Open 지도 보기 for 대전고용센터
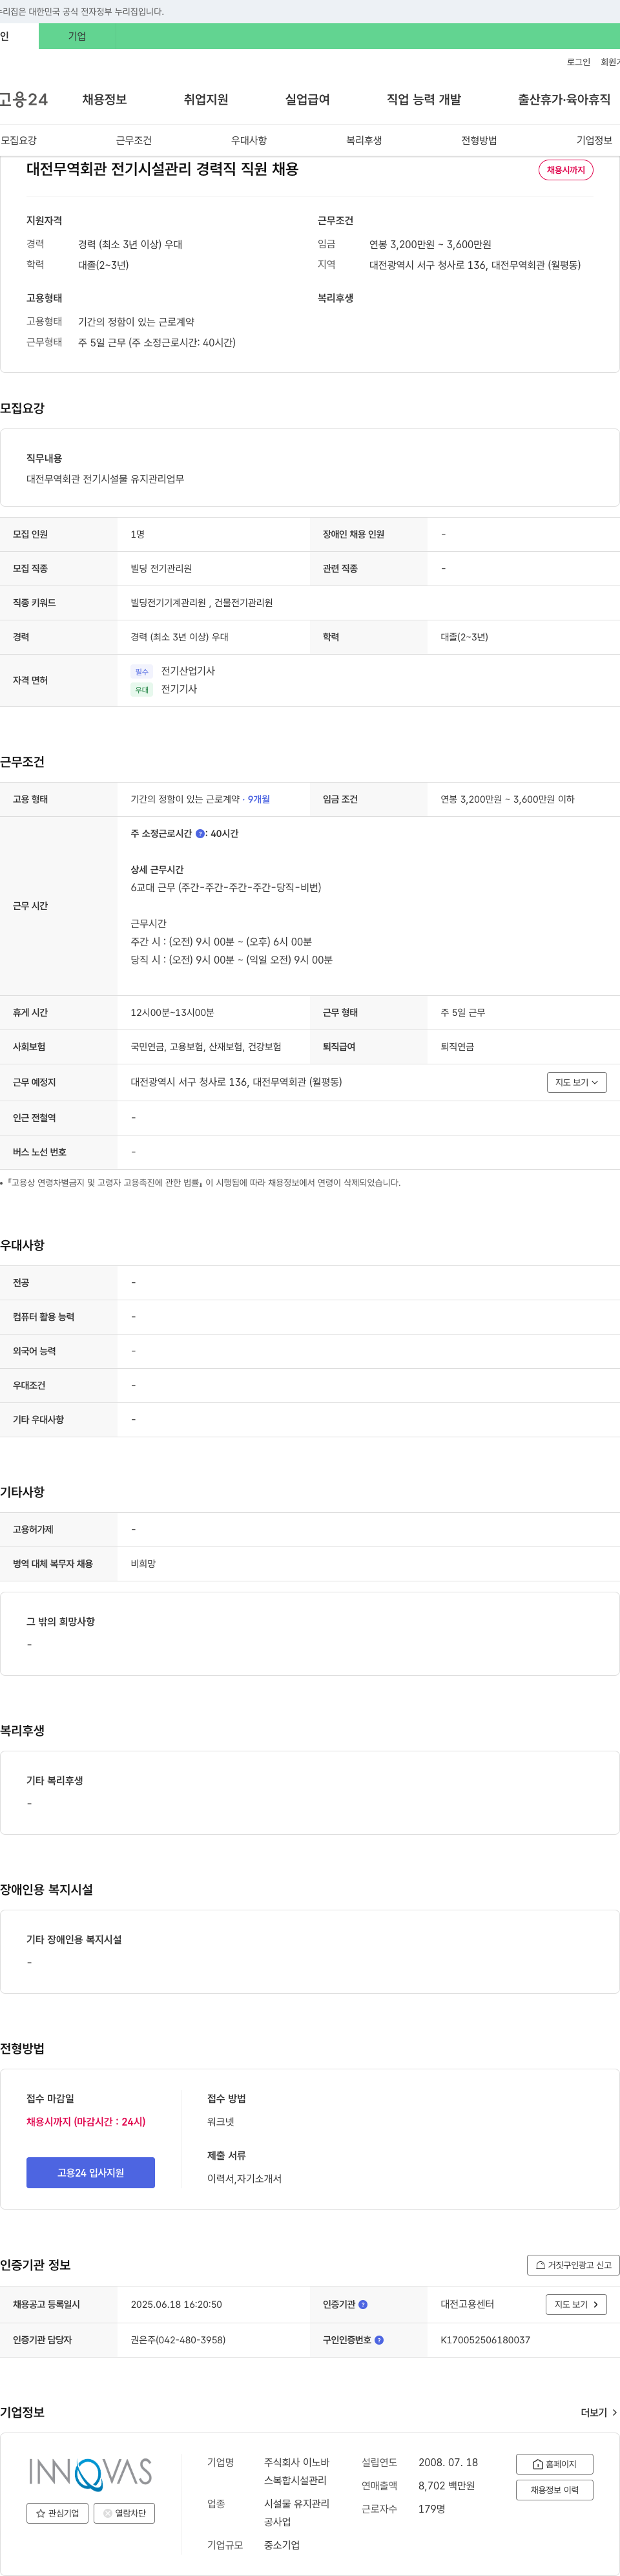Screen dimensions: 620x2576 click(576, 2304)
